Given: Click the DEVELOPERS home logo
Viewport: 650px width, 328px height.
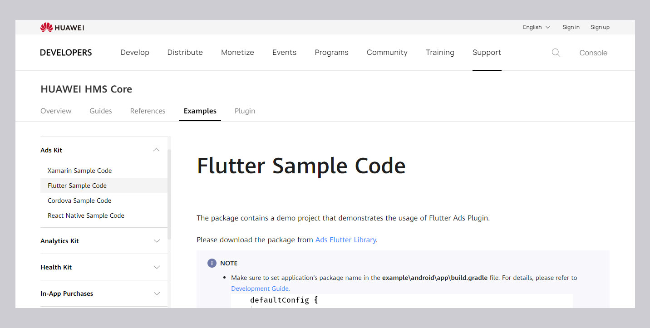Looking at the screenshot, I should (x=65, y=52).
